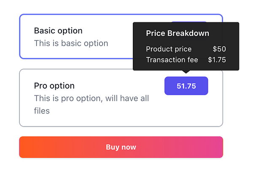
Task: Click the "Product price" label
Action: pos(169,49)
